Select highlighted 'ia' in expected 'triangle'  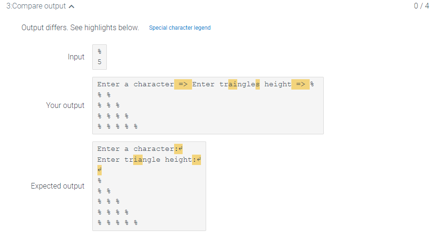pyautogui.click(x=138, y=160)
